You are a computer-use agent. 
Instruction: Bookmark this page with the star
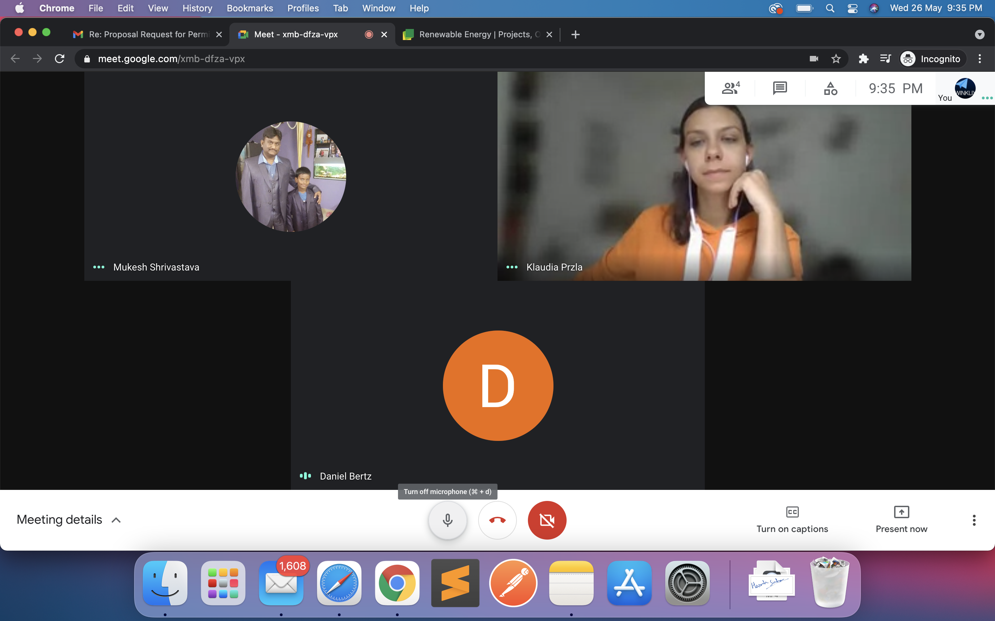836,59
